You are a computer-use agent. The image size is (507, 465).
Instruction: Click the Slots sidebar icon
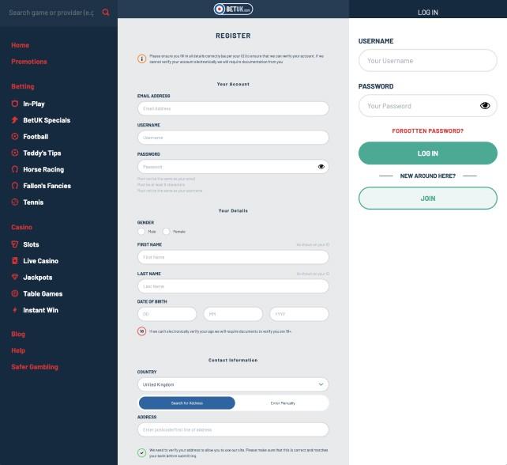click(15, 244)
